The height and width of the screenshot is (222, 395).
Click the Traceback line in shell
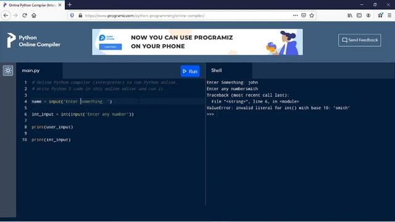(x=248, y=95)
